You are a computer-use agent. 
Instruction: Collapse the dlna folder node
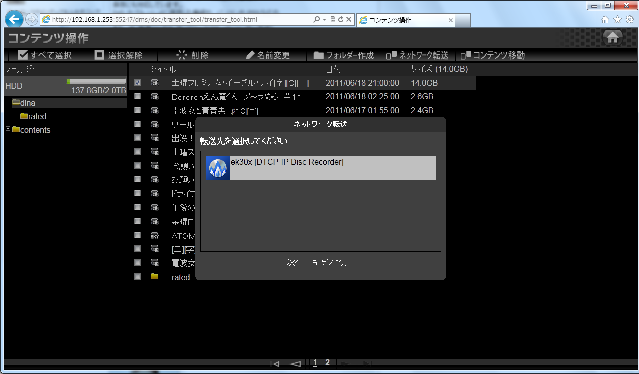click(x=8, y=102)
